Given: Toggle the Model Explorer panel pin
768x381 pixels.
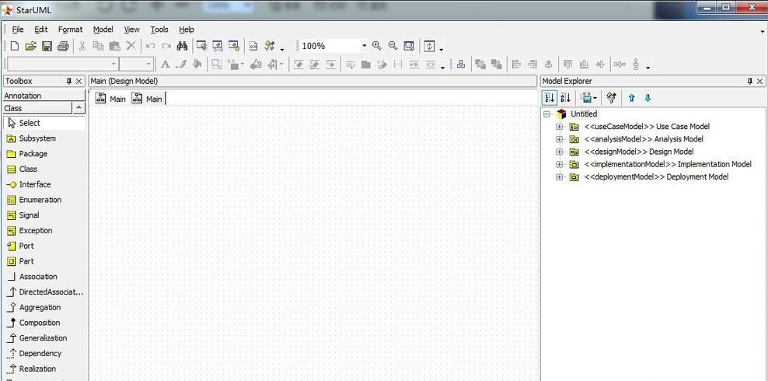Looking at the screenshot, I should [750, 82].
